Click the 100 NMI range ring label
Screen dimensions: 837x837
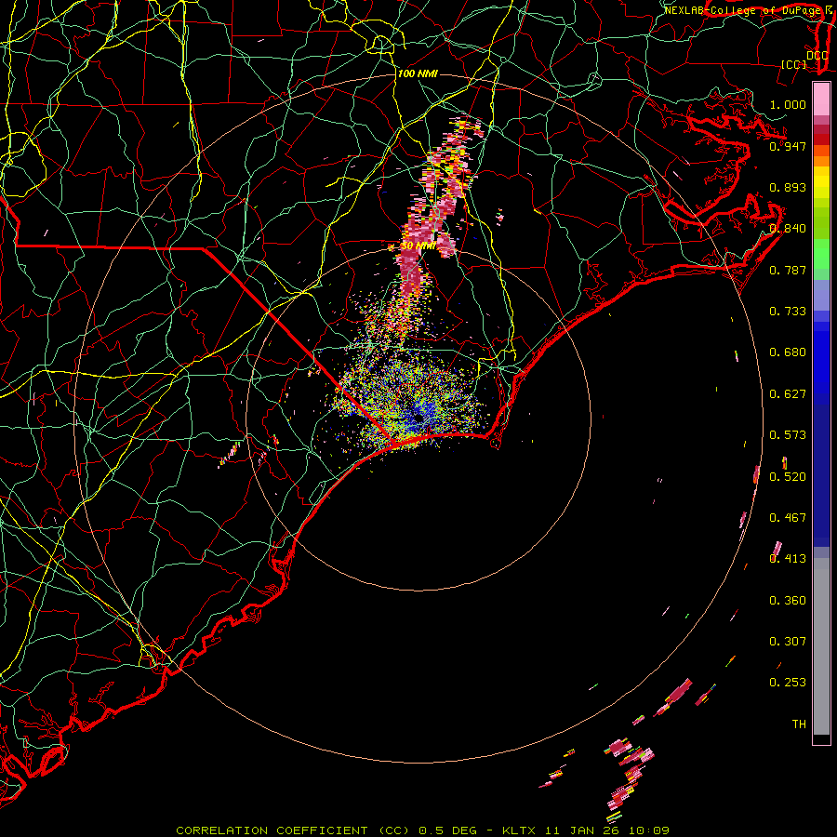coord(418,73)
